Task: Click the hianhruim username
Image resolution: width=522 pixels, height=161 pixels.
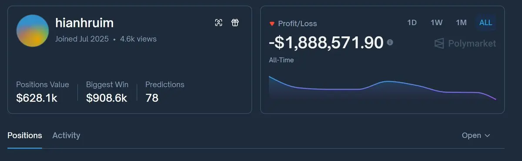Action: pyautogui.click(x=84, y=23)
